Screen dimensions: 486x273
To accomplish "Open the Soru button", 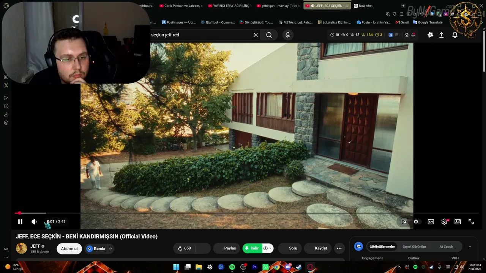I will click(290, 248).
